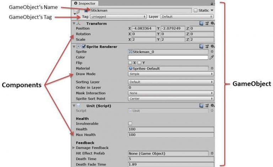
Task: Click the Max Health value field
Action: pyautogui.click(x=171, y=135)
